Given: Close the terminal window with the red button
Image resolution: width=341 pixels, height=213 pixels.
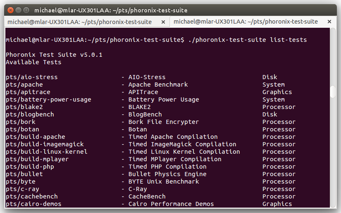Looking at the screenshot, I should pyautogui.click(x=10, y=10).
